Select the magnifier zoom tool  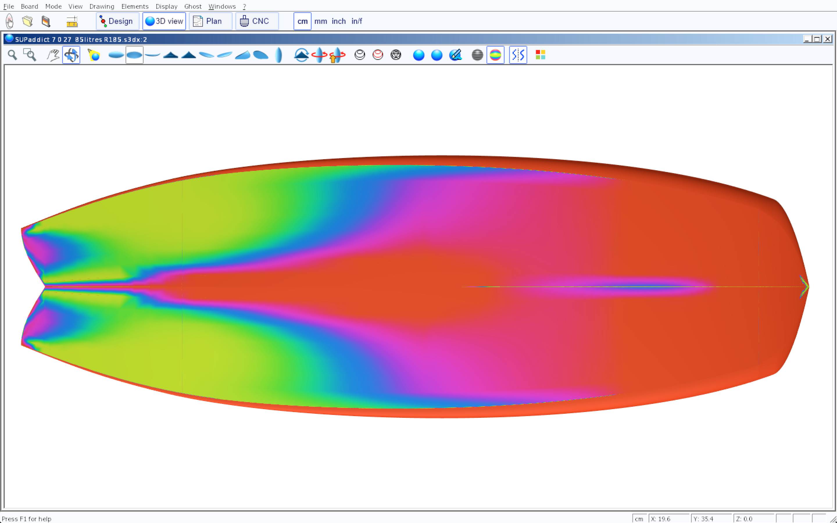point(12,55)
